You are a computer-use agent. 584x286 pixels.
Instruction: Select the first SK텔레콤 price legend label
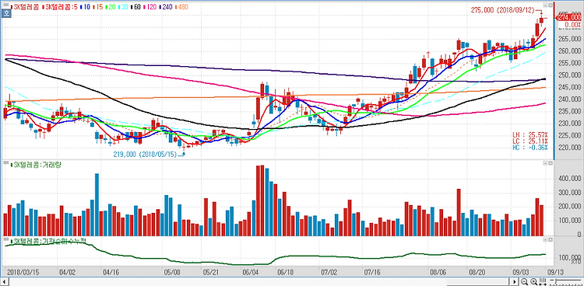click(x=25, y=7)
